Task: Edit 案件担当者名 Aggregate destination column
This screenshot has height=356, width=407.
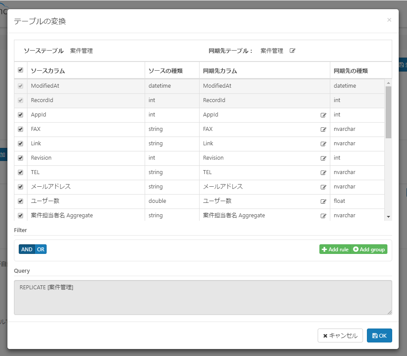Action: 323,216
